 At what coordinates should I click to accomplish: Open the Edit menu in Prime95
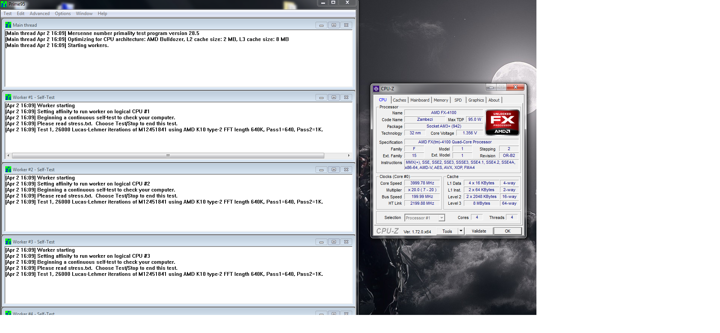(x=21, y=14)
